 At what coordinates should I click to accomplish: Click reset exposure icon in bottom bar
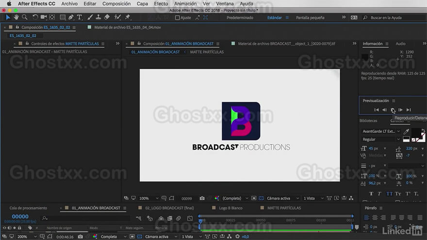click(x=237, y=237)
